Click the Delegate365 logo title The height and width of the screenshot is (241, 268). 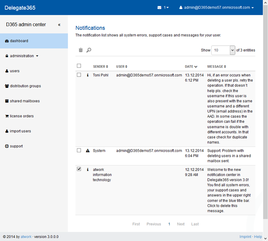[20, 8]
